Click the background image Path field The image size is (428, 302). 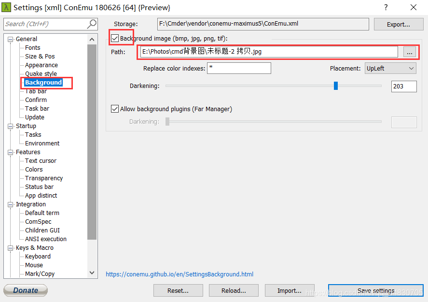(x=269, y=52)
